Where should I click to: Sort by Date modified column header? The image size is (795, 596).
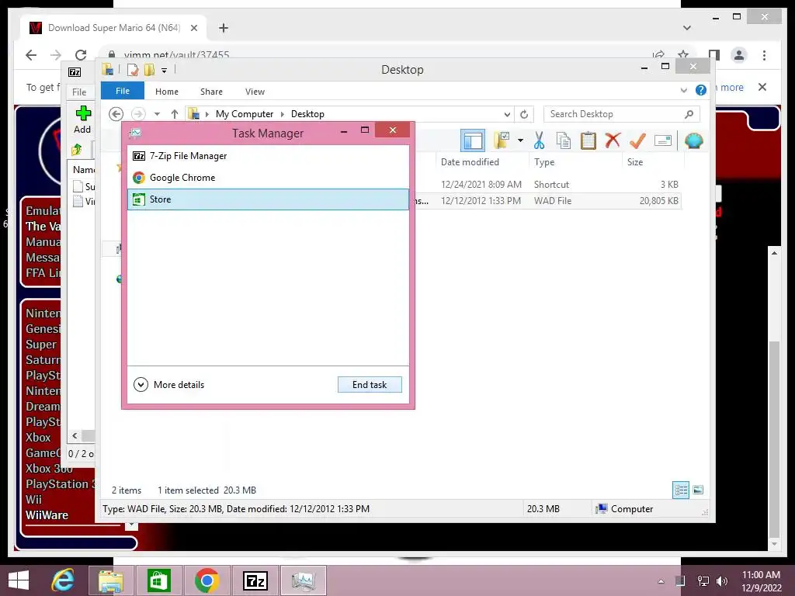(x=470, y=162)
